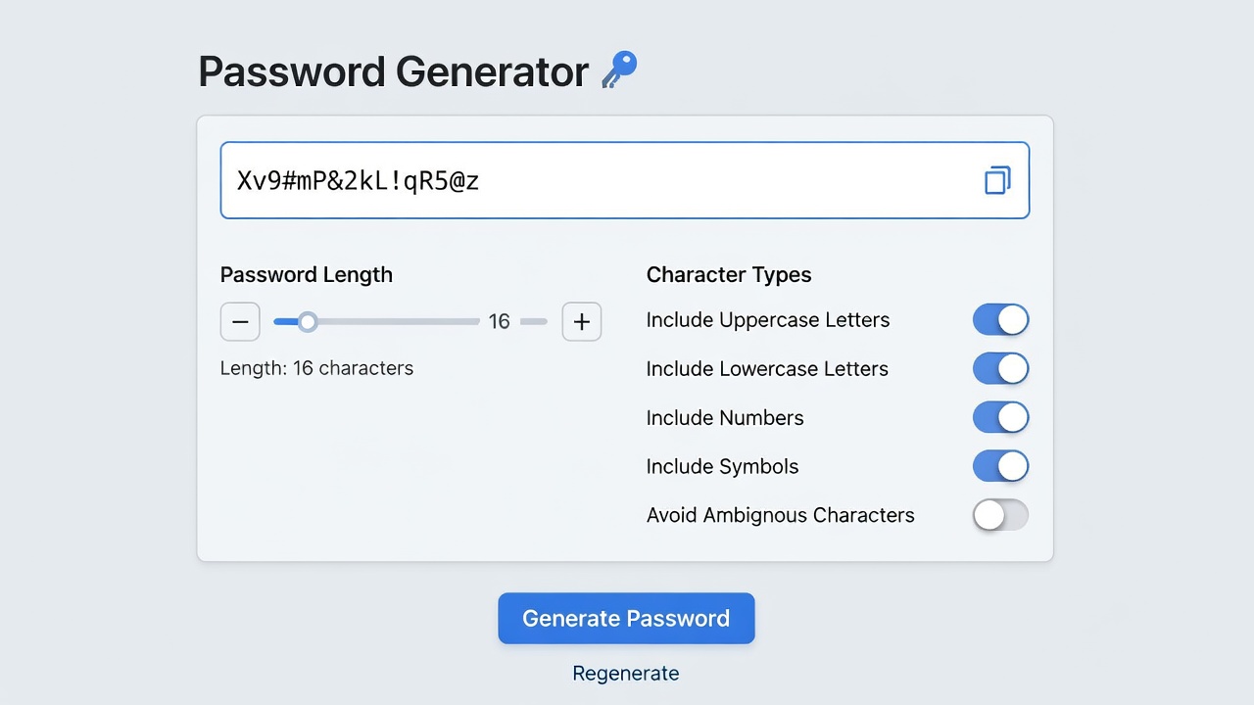Click the Password Length section heading
1254x705 pixels.
pyautogui.click(x=307, y=275)
